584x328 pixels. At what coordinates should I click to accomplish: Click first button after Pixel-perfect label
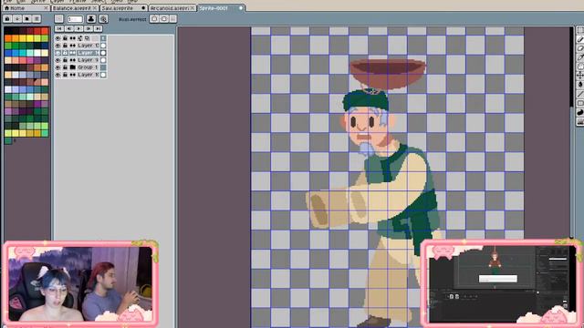154,18
